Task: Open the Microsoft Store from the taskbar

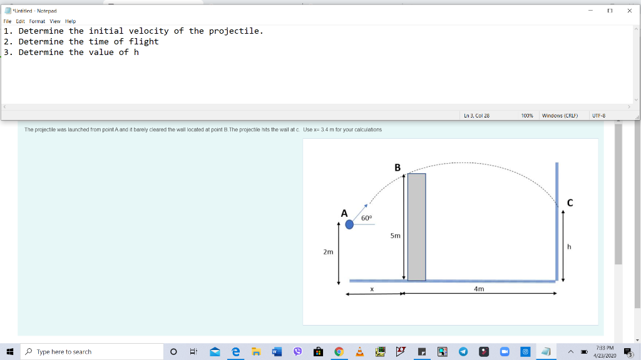Action: pos(317,351)
